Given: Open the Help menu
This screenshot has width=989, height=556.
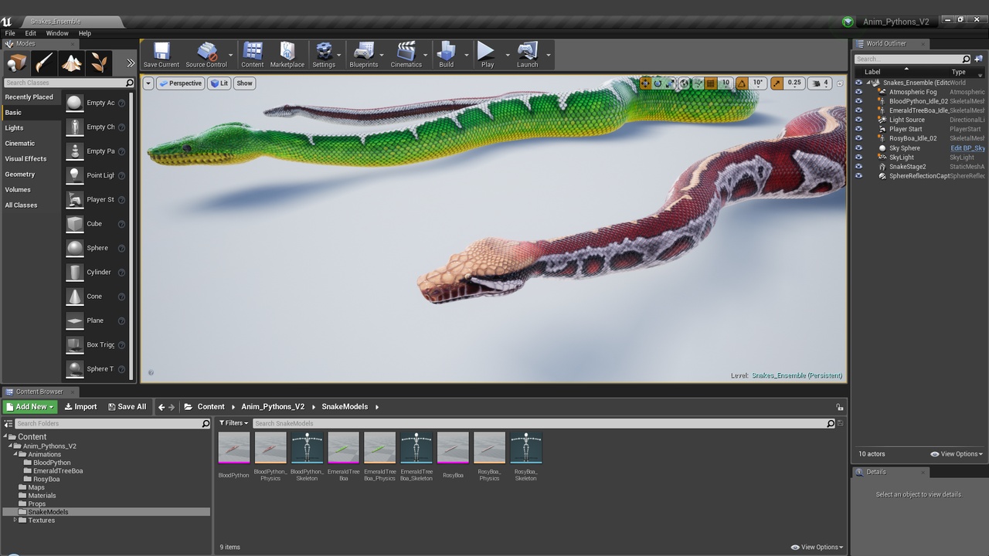Looking at the screenshot, I should click(x=85, y=33).
